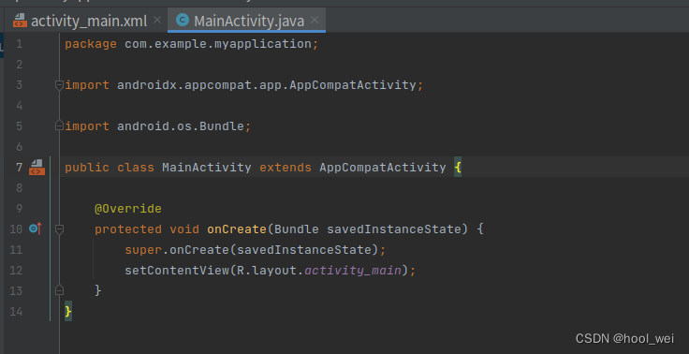Click android.os.Bundle import text
689x354 pixels.
(180, 126)
